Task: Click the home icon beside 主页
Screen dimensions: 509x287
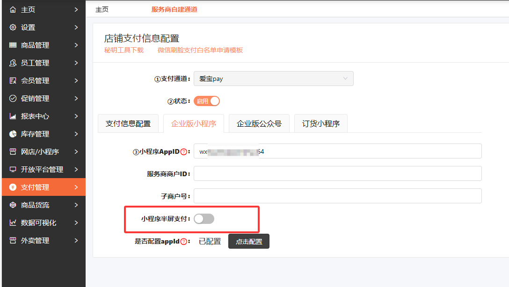Action: 13,10
